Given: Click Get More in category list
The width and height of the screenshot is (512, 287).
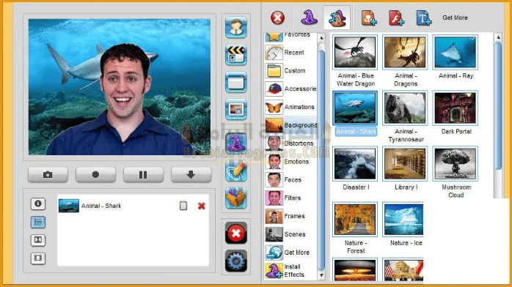Looking at the screenshot, I should [x=290, y=253].
